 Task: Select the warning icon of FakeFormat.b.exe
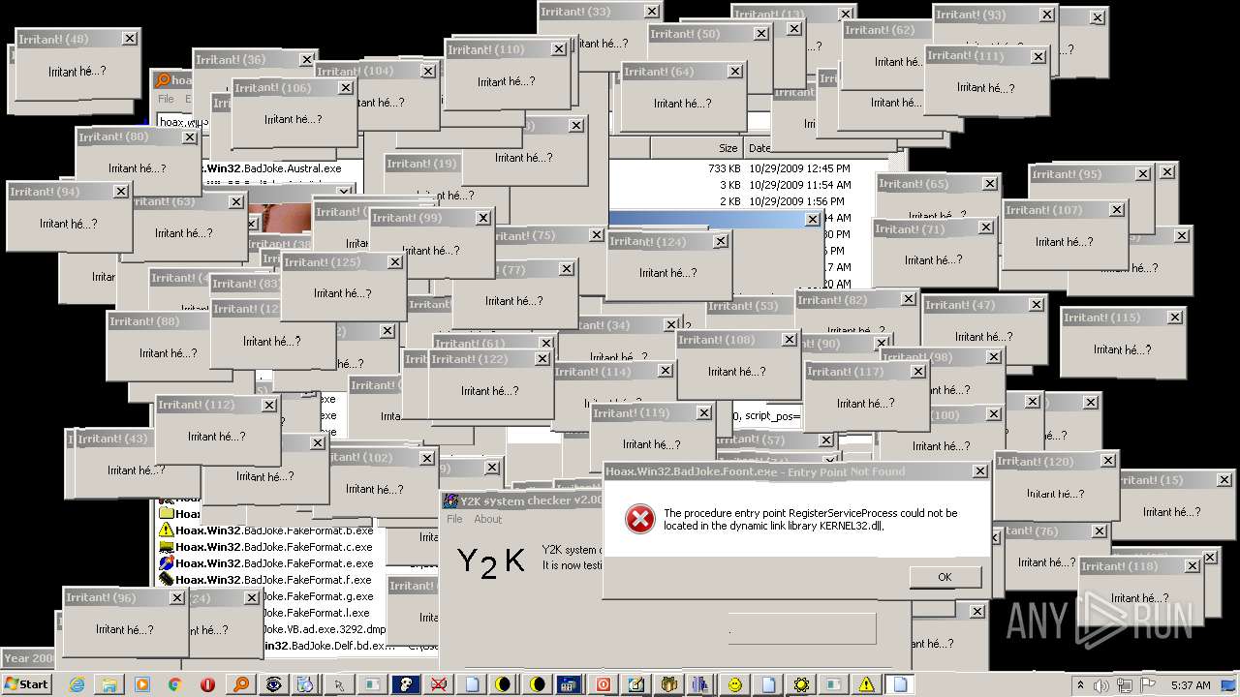167,530
